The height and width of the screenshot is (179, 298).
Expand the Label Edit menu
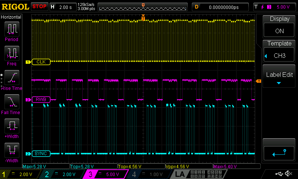coord(279,76)
